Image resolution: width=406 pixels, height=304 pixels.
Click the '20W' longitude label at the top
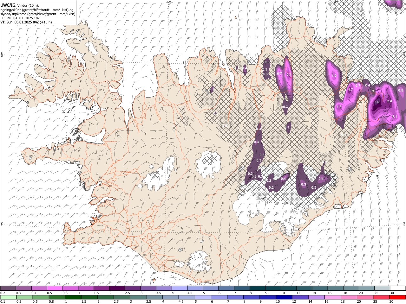click(169, 2)
